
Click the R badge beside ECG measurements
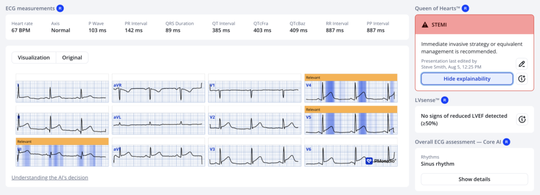tap(60, 8)
